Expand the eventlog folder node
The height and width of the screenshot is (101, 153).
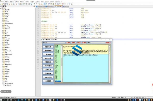coord(2,27)
